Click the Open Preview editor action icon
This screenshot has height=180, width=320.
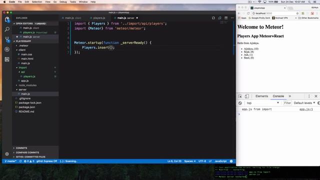click(219, 18)
